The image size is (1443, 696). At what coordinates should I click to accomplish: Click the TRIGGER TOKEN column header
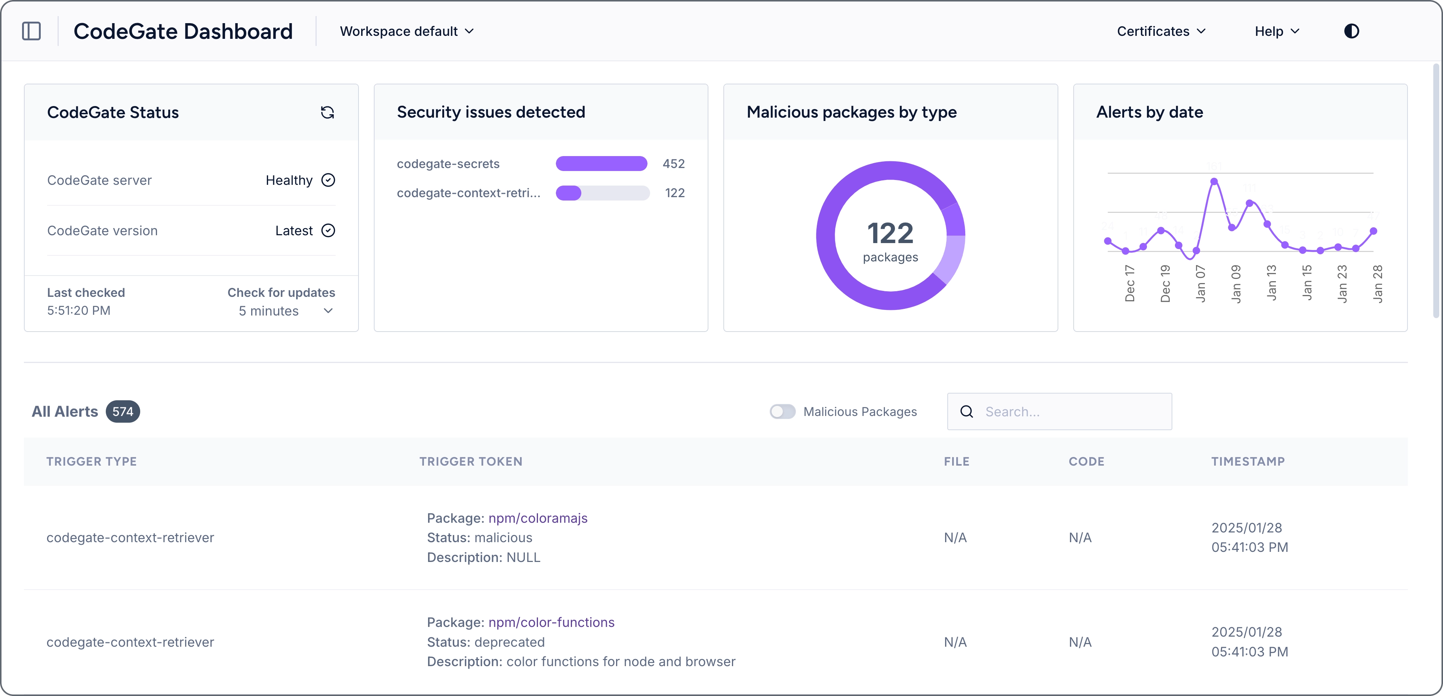click(471, 462)
